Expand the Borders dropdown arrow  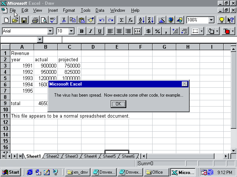[x=201, y=31]
